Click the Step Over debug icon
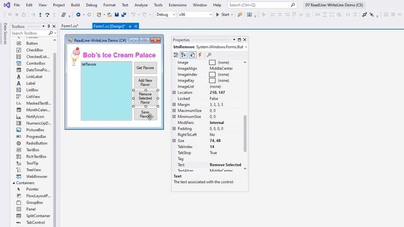Screen dimensions: 404x227 (x=47, y=15)
